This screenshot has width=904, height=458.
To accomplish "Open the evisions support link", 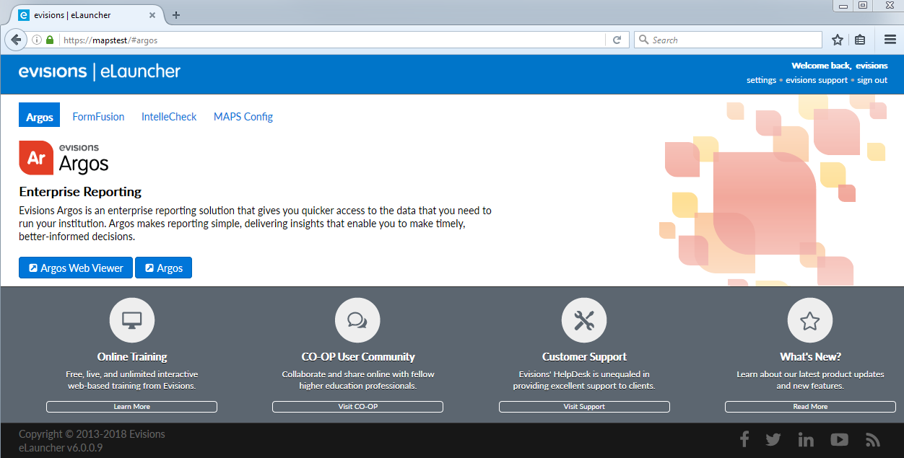I will click(x=817, y=80).
